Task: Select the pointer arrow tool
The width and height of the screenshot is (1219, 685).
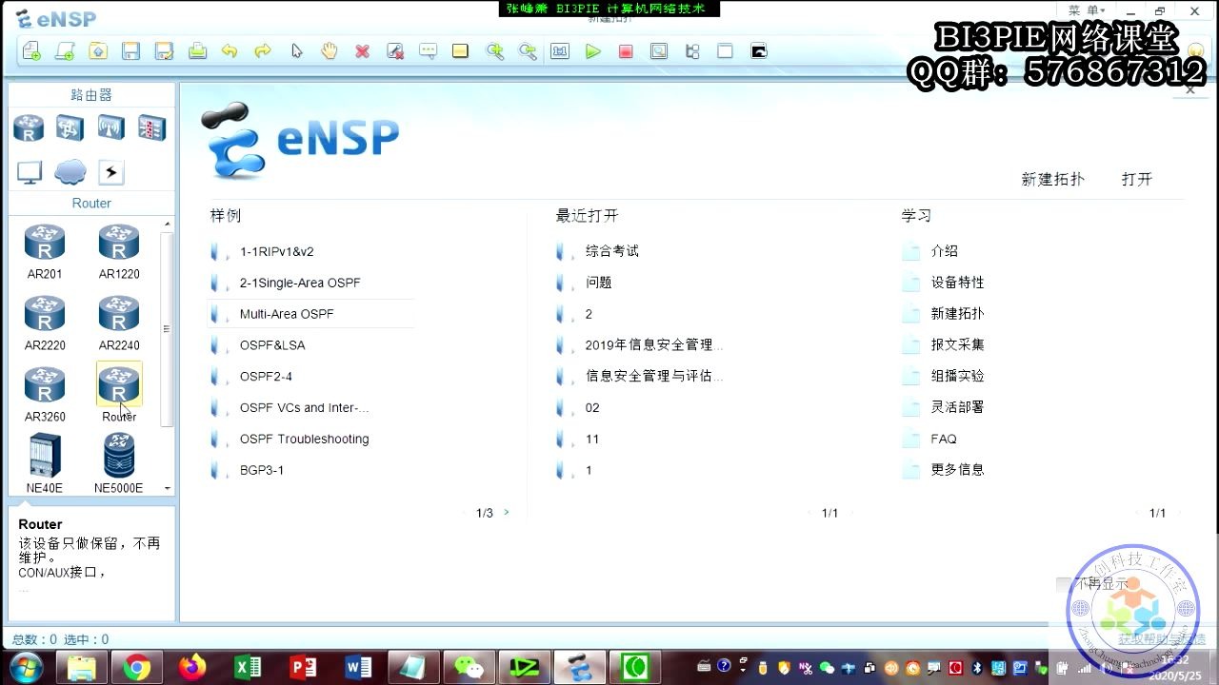Action: tap(296, 51)
